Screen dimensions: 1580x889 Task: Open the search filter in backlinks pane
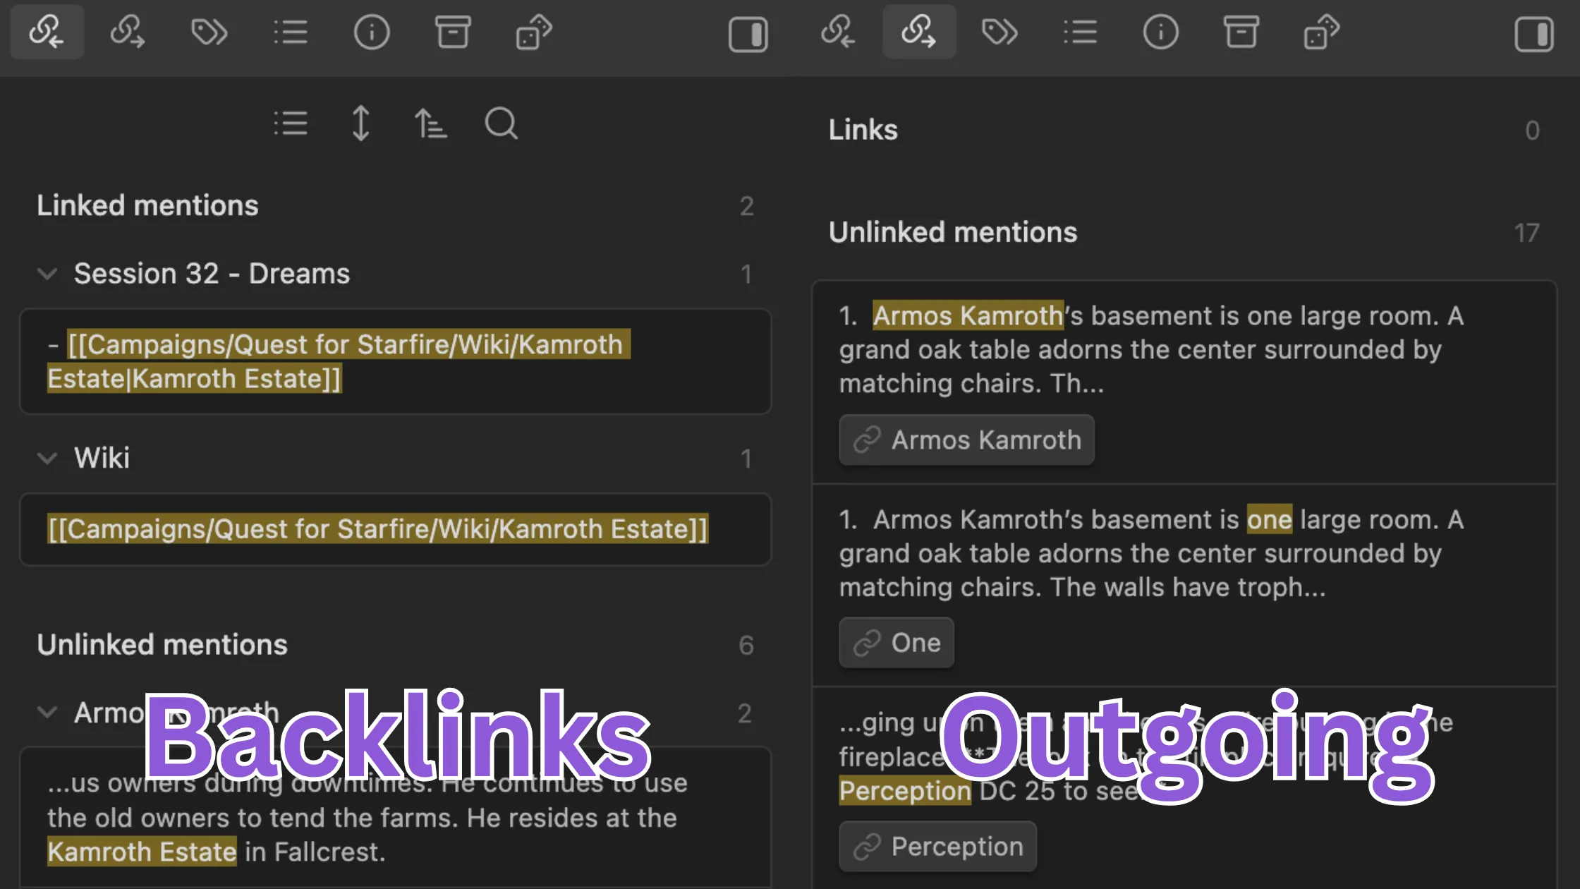pos(502,124)
